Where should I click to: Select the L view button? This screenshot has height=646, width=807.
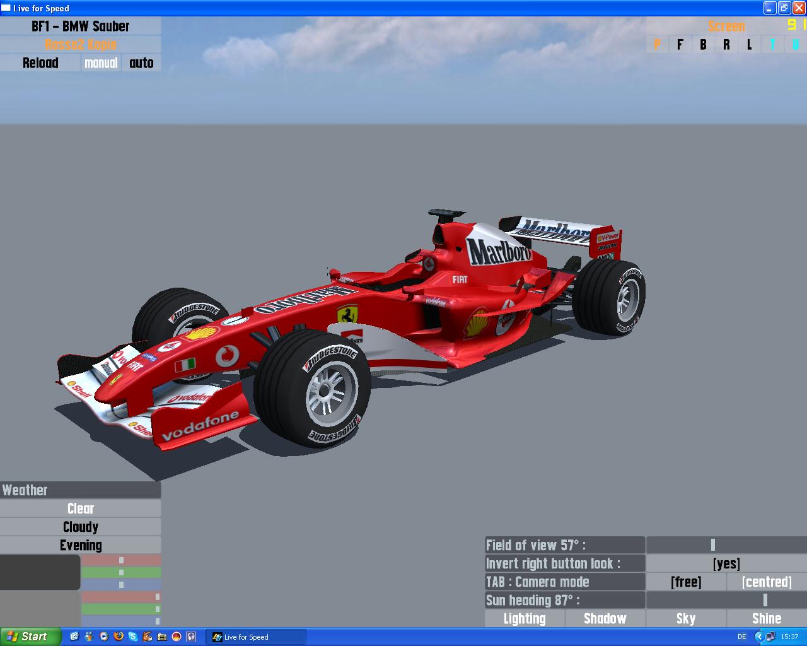pos(750,44)
